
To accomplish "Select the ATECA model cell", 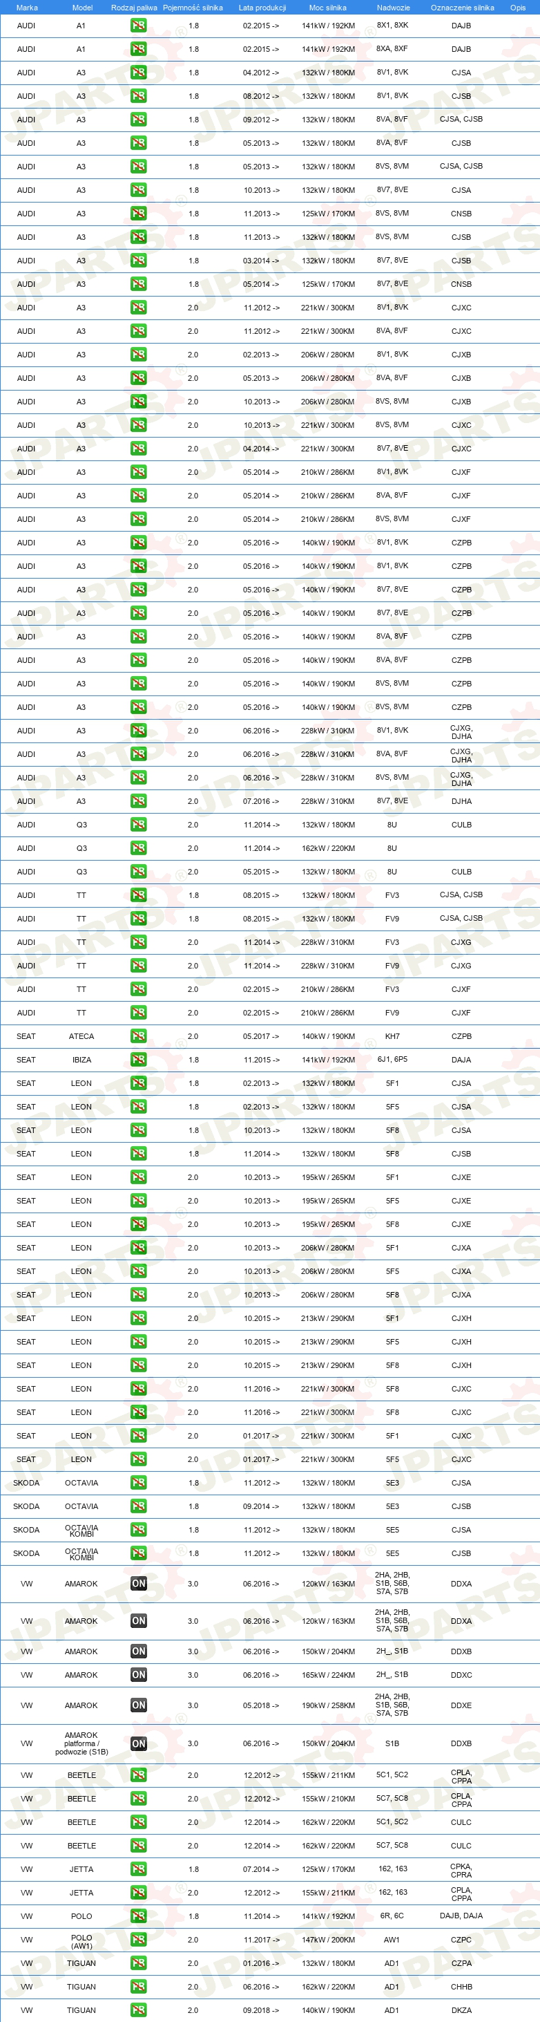I will click(81, 1036).
